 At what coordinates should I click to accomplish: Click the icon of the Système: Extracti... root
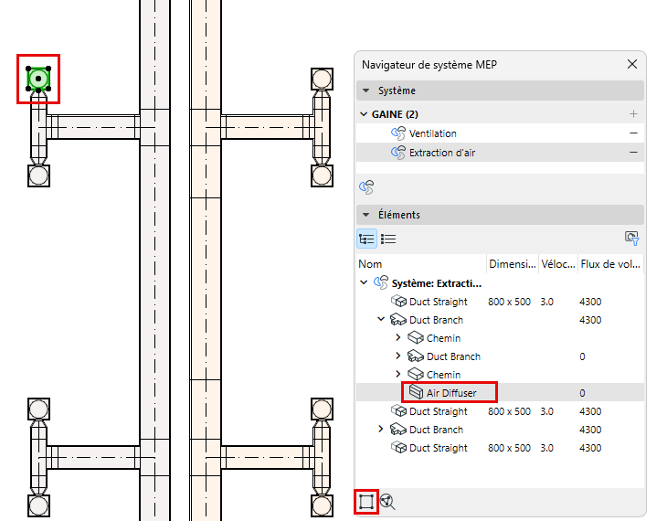[381, 282]
